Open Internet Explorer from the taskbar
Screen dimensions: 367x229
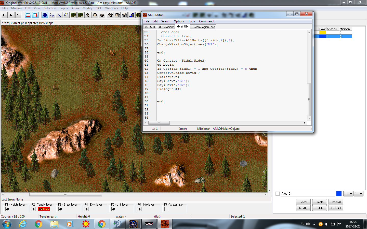(x=23, y=224)
